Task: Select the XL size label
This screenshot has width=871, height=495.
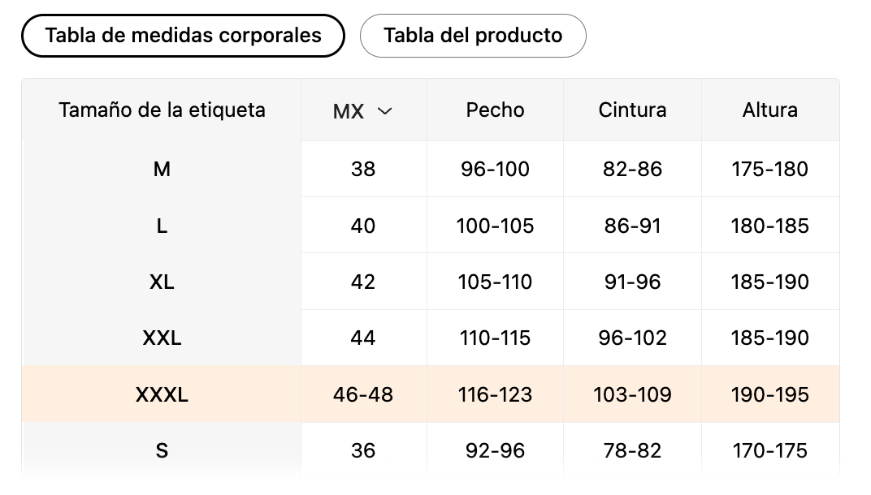Action: (x=162, y=282)
